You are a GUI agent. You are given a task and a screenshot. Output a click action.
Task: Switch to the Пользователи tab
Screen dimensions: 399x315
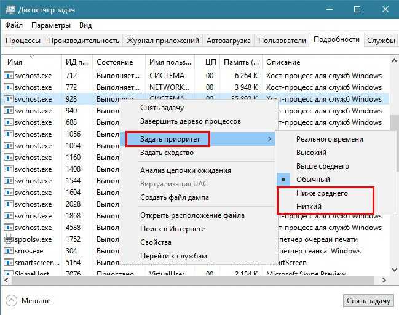coord(282,41)
